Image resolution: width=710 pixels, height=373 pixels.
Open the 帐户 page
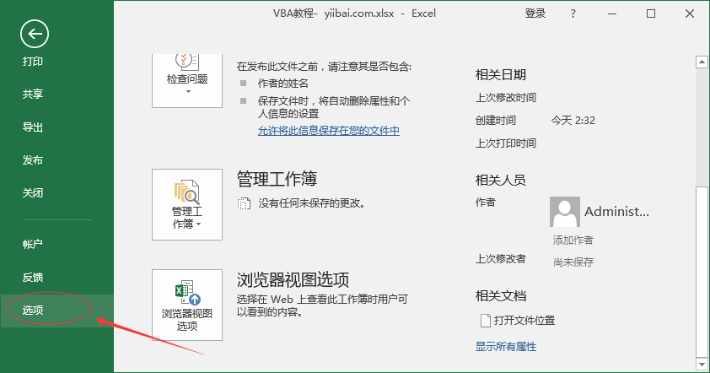[33, 244]
